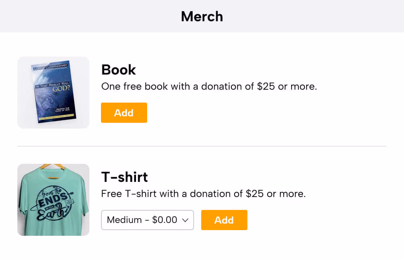Image resolution: width=404 pixels, height=260 pixels.
Task: Click the 'Free T-shirt with a donation' description
Action: [203, 194]
